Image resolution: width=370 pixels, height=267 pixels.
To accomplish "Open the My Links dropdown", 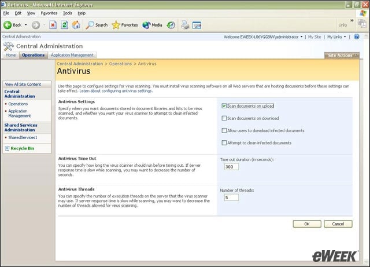I will click(336, 37).
